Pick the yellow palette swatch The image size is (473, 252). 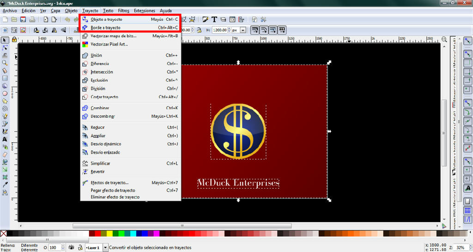109,234
